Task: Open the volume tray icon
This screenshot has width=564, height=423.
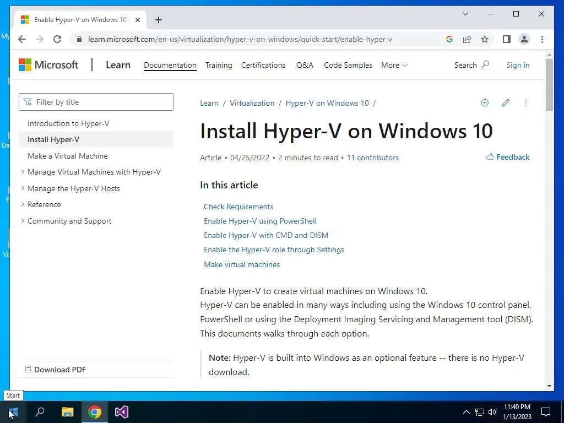Action: [x=492, y=412]
